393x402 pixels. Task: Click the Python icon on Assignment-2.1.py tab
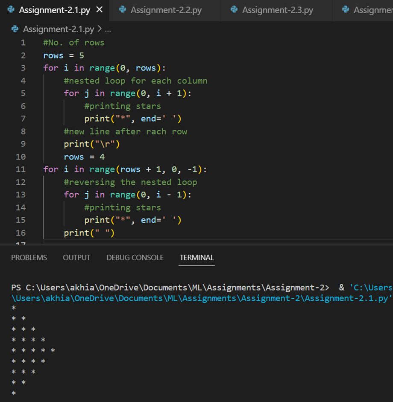10,9
